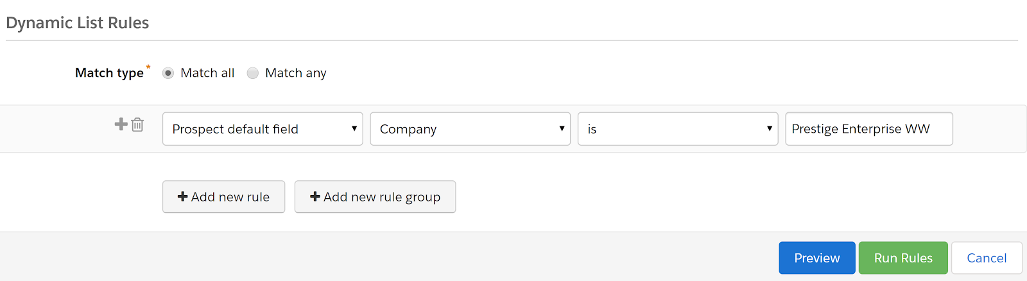Select the Match all radio button

click(x=168, y=73)
